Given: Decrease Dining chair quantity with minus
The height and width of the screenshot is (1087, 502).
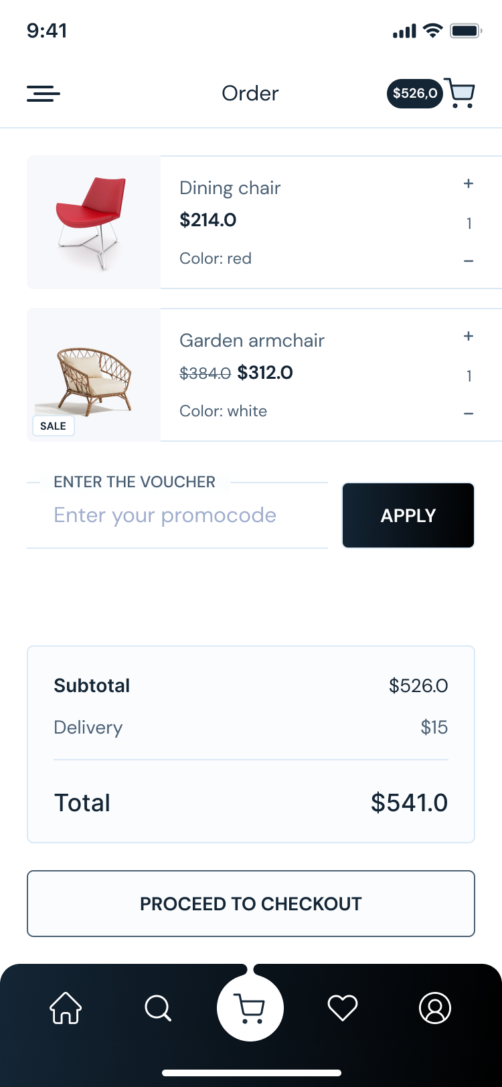Looking at the screenshot, I should (469, 261).
